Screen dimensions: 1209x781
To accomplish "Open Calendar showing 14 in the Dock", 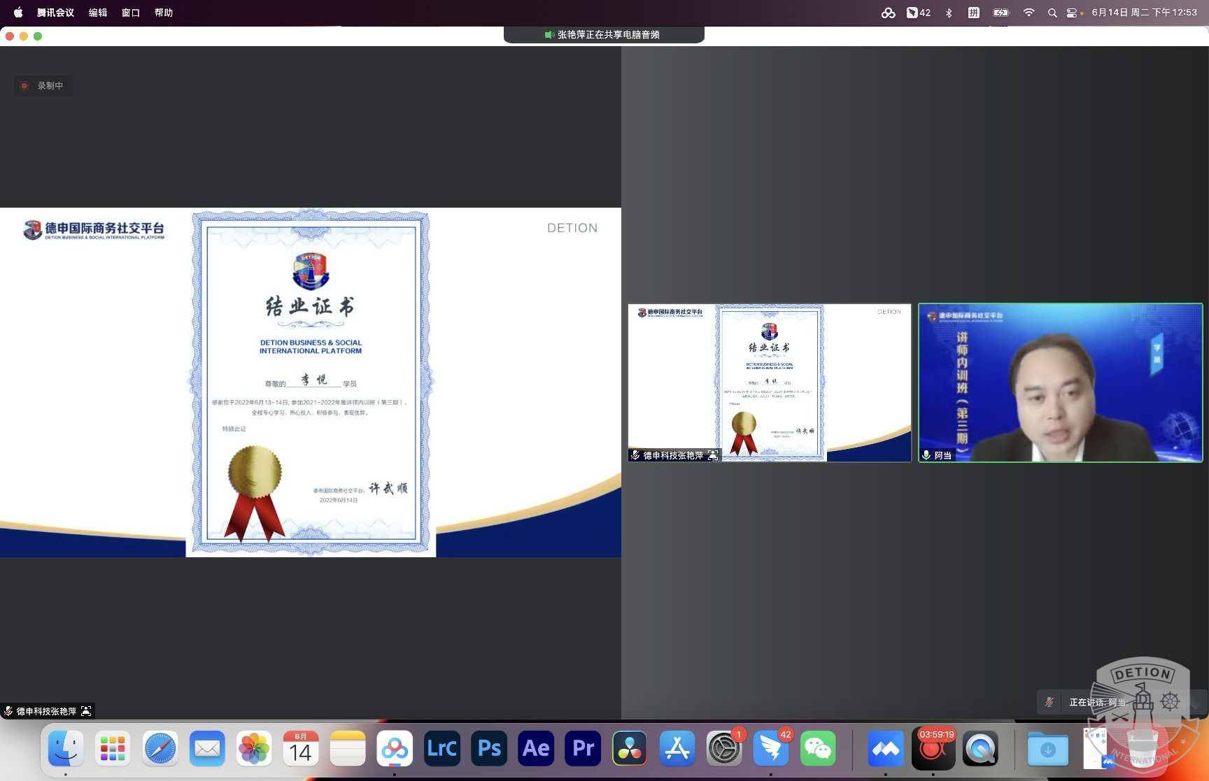I will 301,749.
